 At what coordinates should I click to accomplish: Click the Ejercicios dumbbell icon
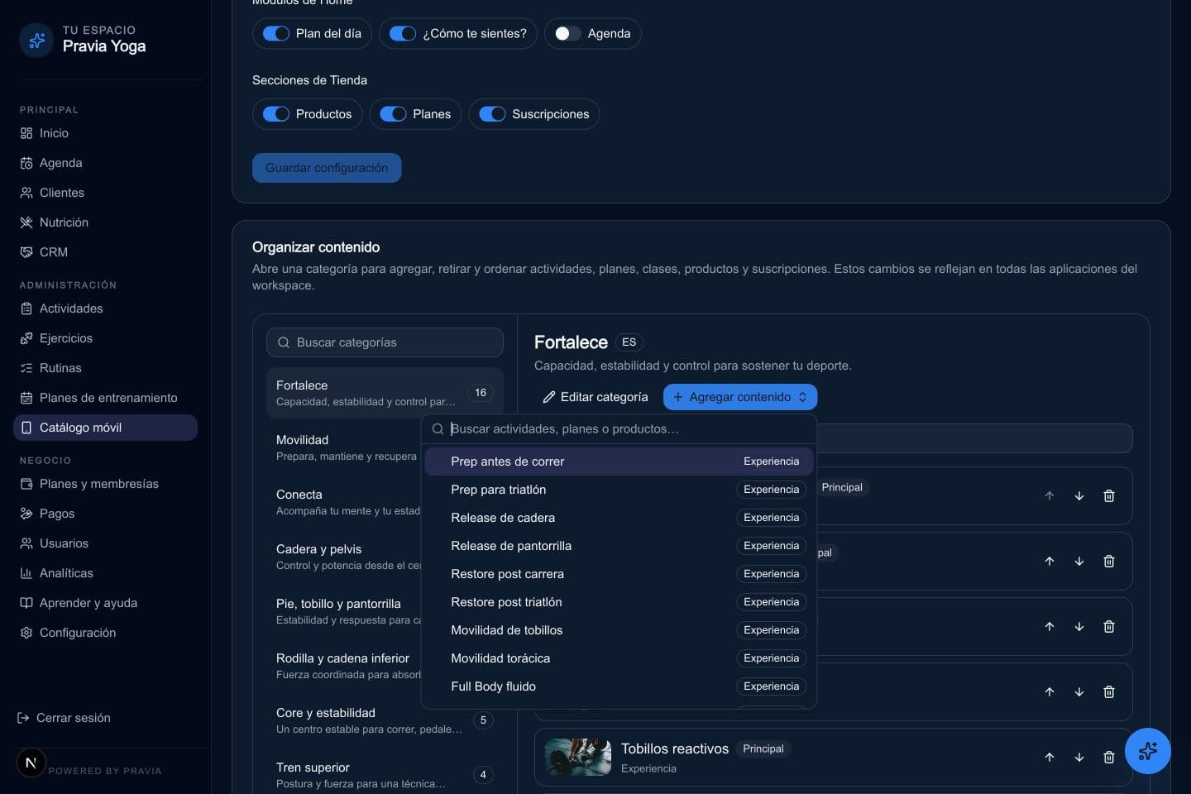click(26, 338)
